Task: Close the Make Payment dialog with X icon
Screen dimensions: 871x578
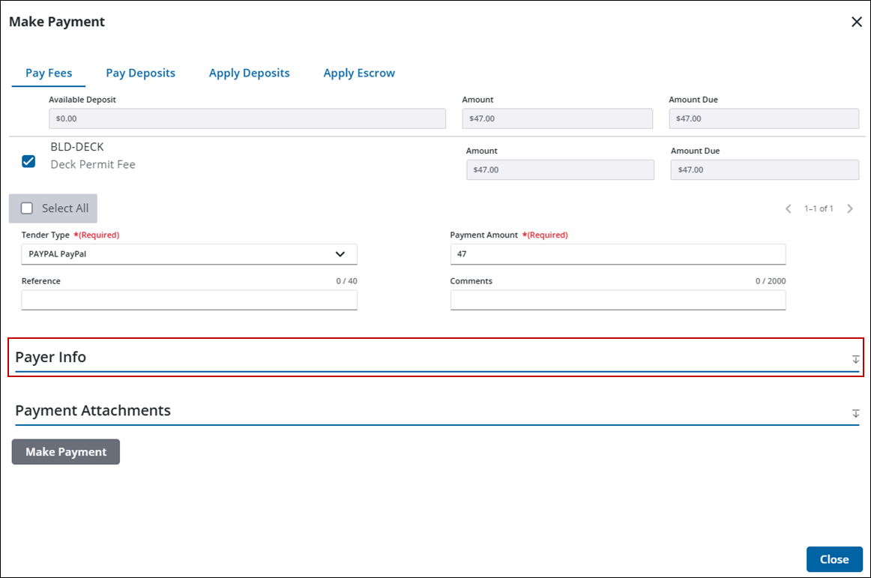Action: click(x=857, y=22)
